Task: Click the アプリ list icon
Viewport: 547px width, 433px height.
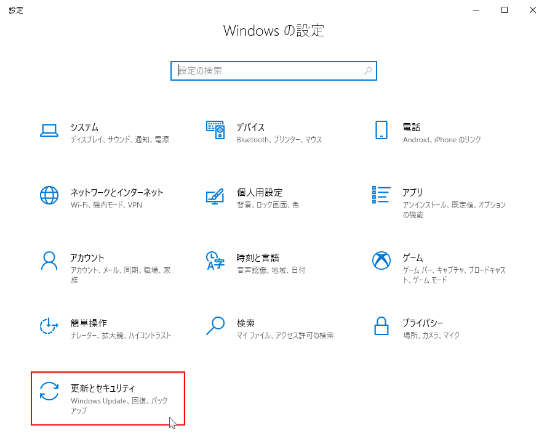Action: (381, 195)
